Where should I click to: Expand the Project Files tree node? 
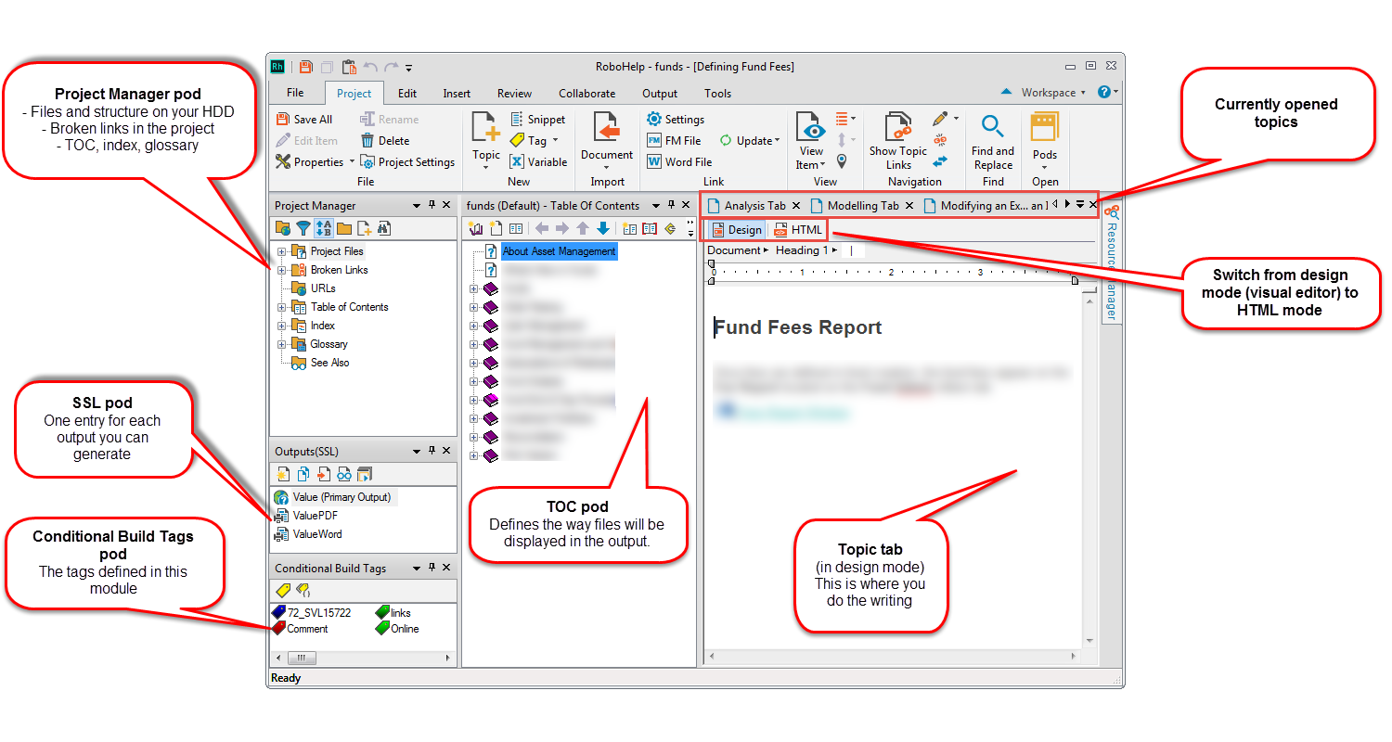[x=281, y=251]
